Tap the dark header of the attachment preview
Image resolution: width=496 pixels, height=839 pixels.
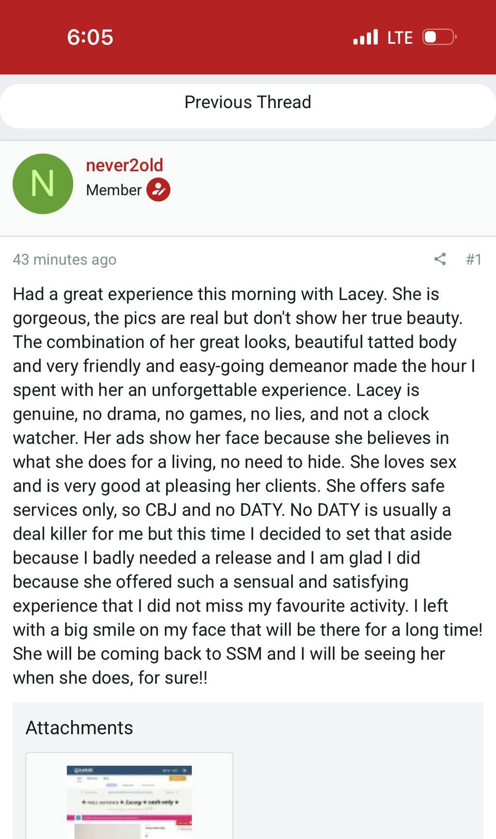(129, 770)
